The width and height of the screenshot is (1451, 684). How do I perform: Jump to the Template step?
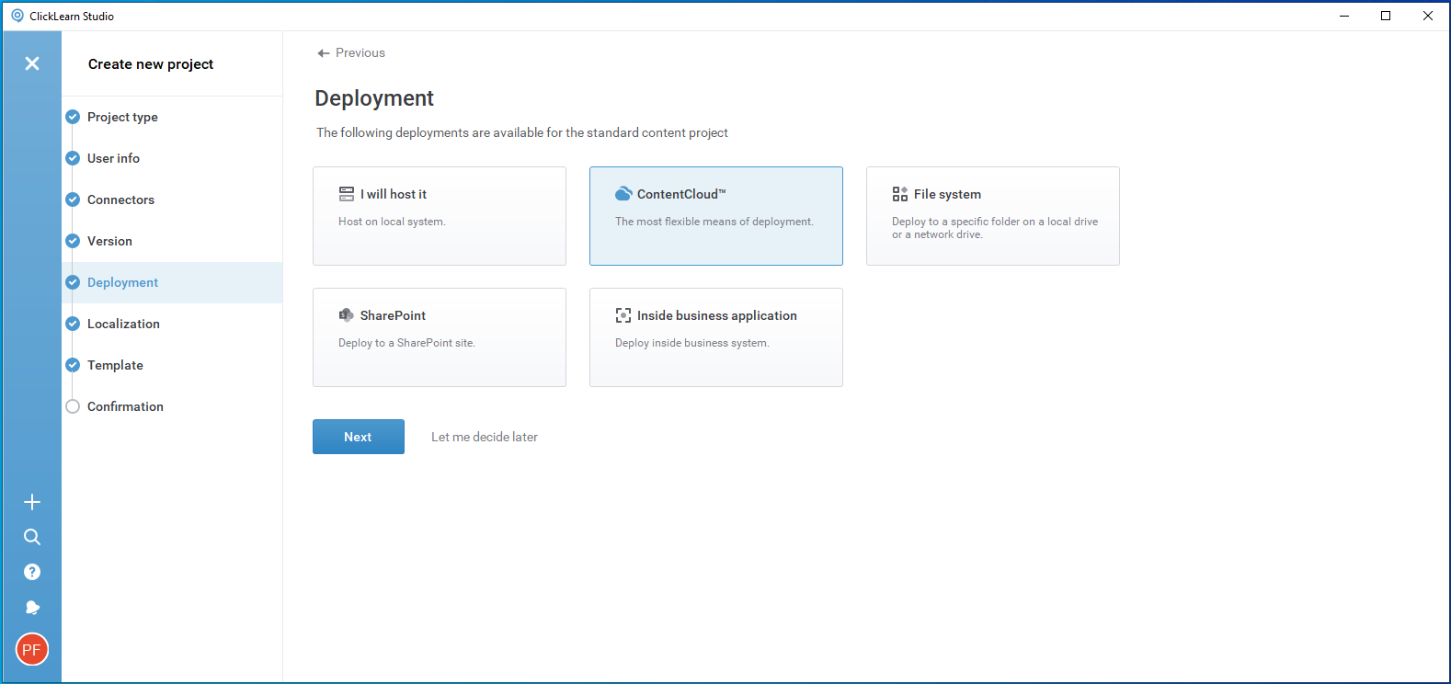pos(115,365)
